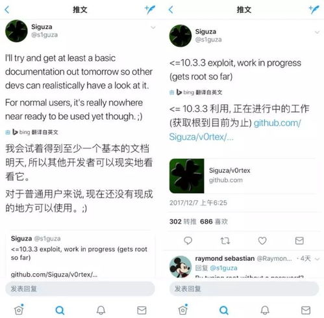Compose new tweet in right screen
Image resolution: width=324 pixels, height=318 pixels.
(x=314, y=10)
